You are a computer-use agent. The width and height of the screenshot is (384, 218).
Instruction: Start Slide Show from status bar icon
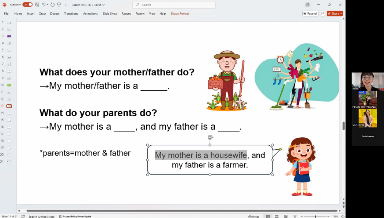[295, 216]
